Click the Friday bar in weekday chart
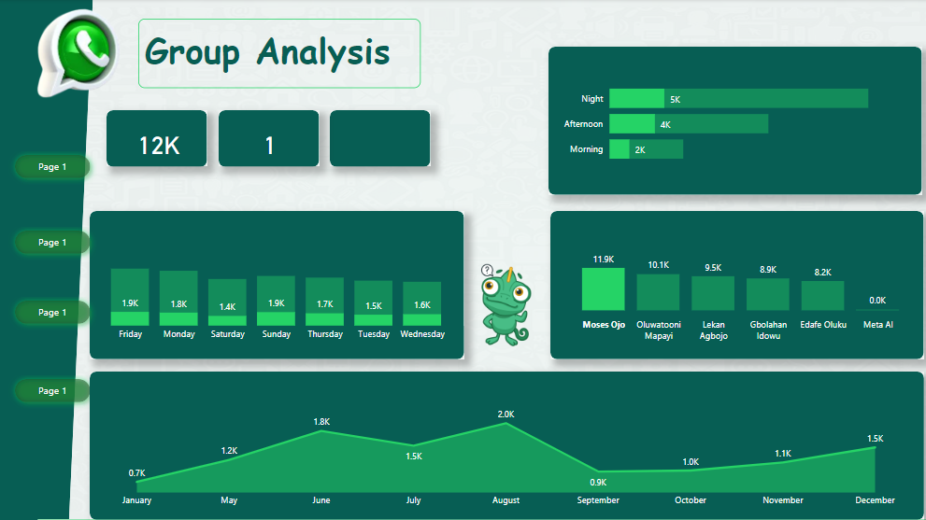 [130, 297]
